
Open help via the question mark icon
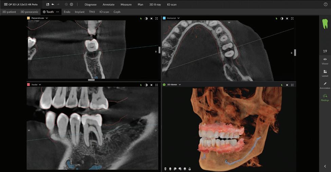[x=326, y=4]
